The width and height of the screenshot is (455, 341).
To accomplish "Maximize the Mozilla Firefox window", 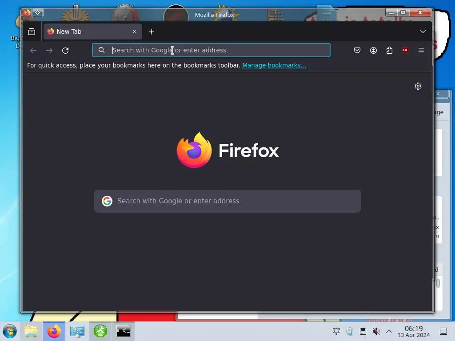I will coord(403,12).
